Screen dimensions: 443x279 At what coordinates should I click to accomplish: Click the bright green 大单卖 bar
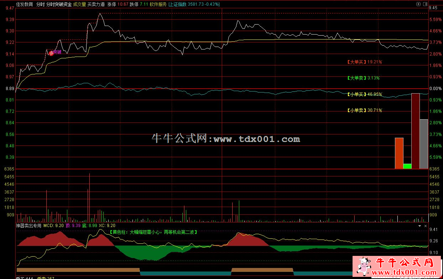pyautogui.click(x=407, y=166)
